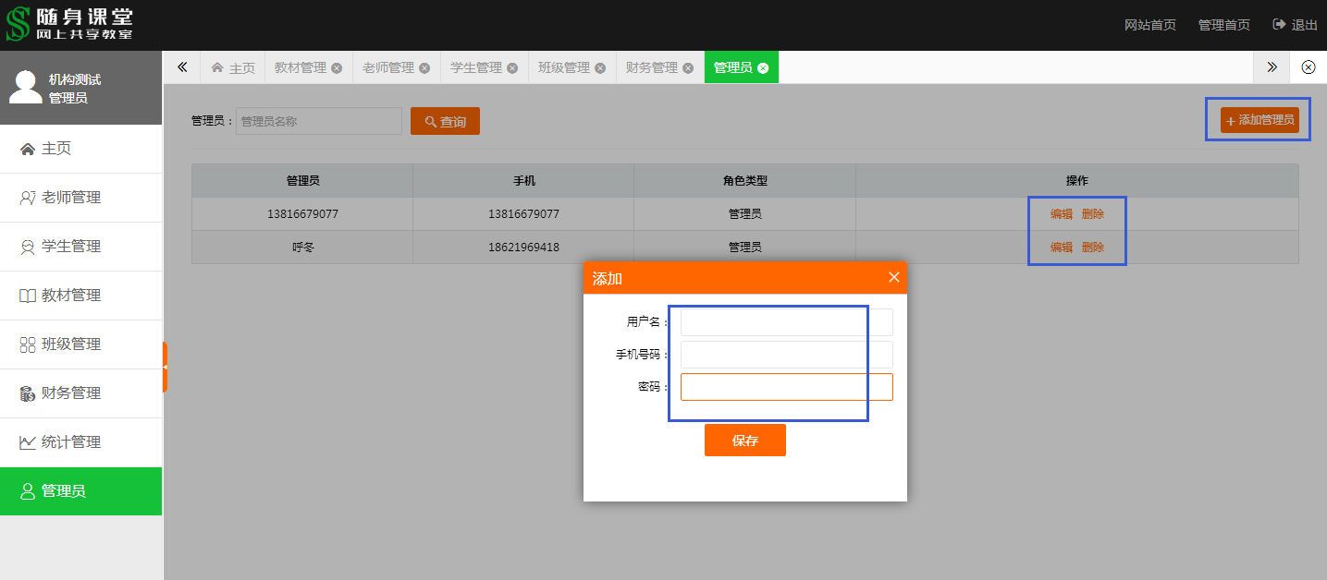Delete the 呼冬 administrator row
The height and width of the screenshot is (580, 1327).
tap(1093, 248)
